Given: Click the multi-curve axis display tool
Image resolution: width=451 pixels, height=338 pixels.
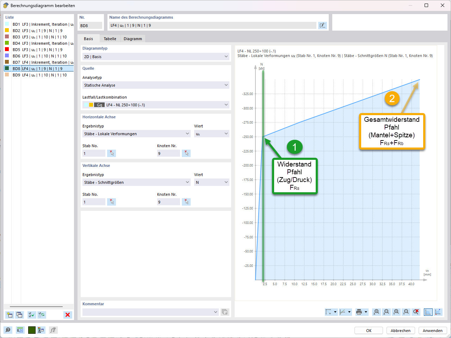Looking at the screenshot, I should 342,312.
